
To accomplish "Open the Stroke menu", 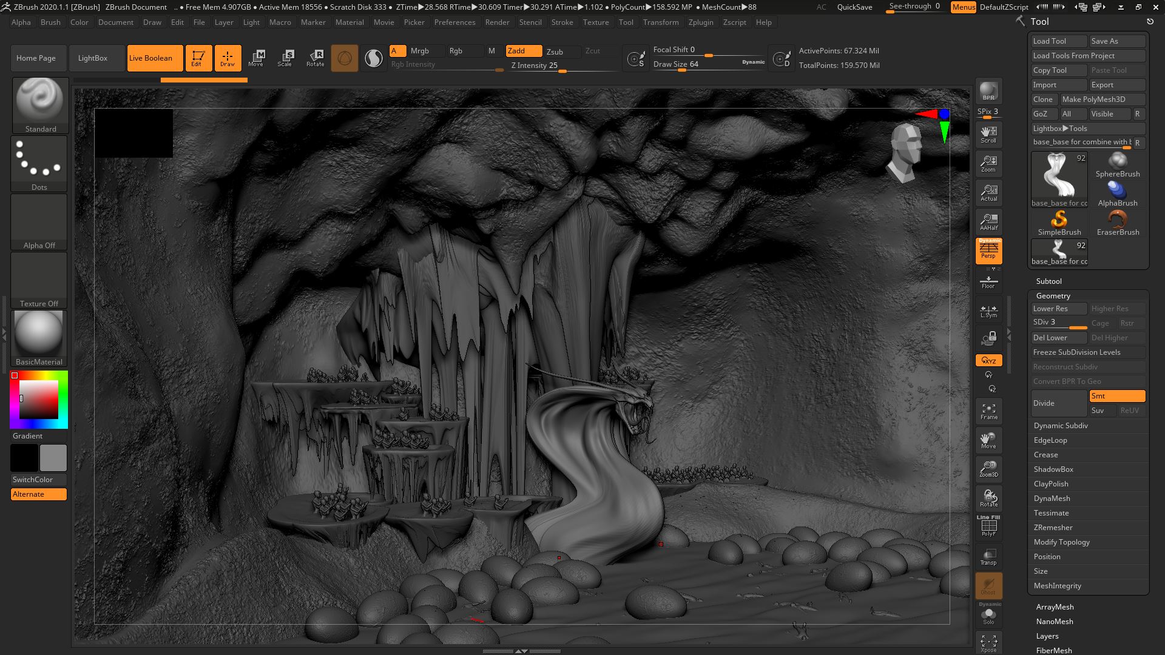I will click(562, 22).
